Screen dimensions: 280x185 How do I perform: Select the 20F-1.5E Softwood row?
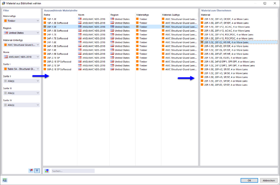pos(121,31)
